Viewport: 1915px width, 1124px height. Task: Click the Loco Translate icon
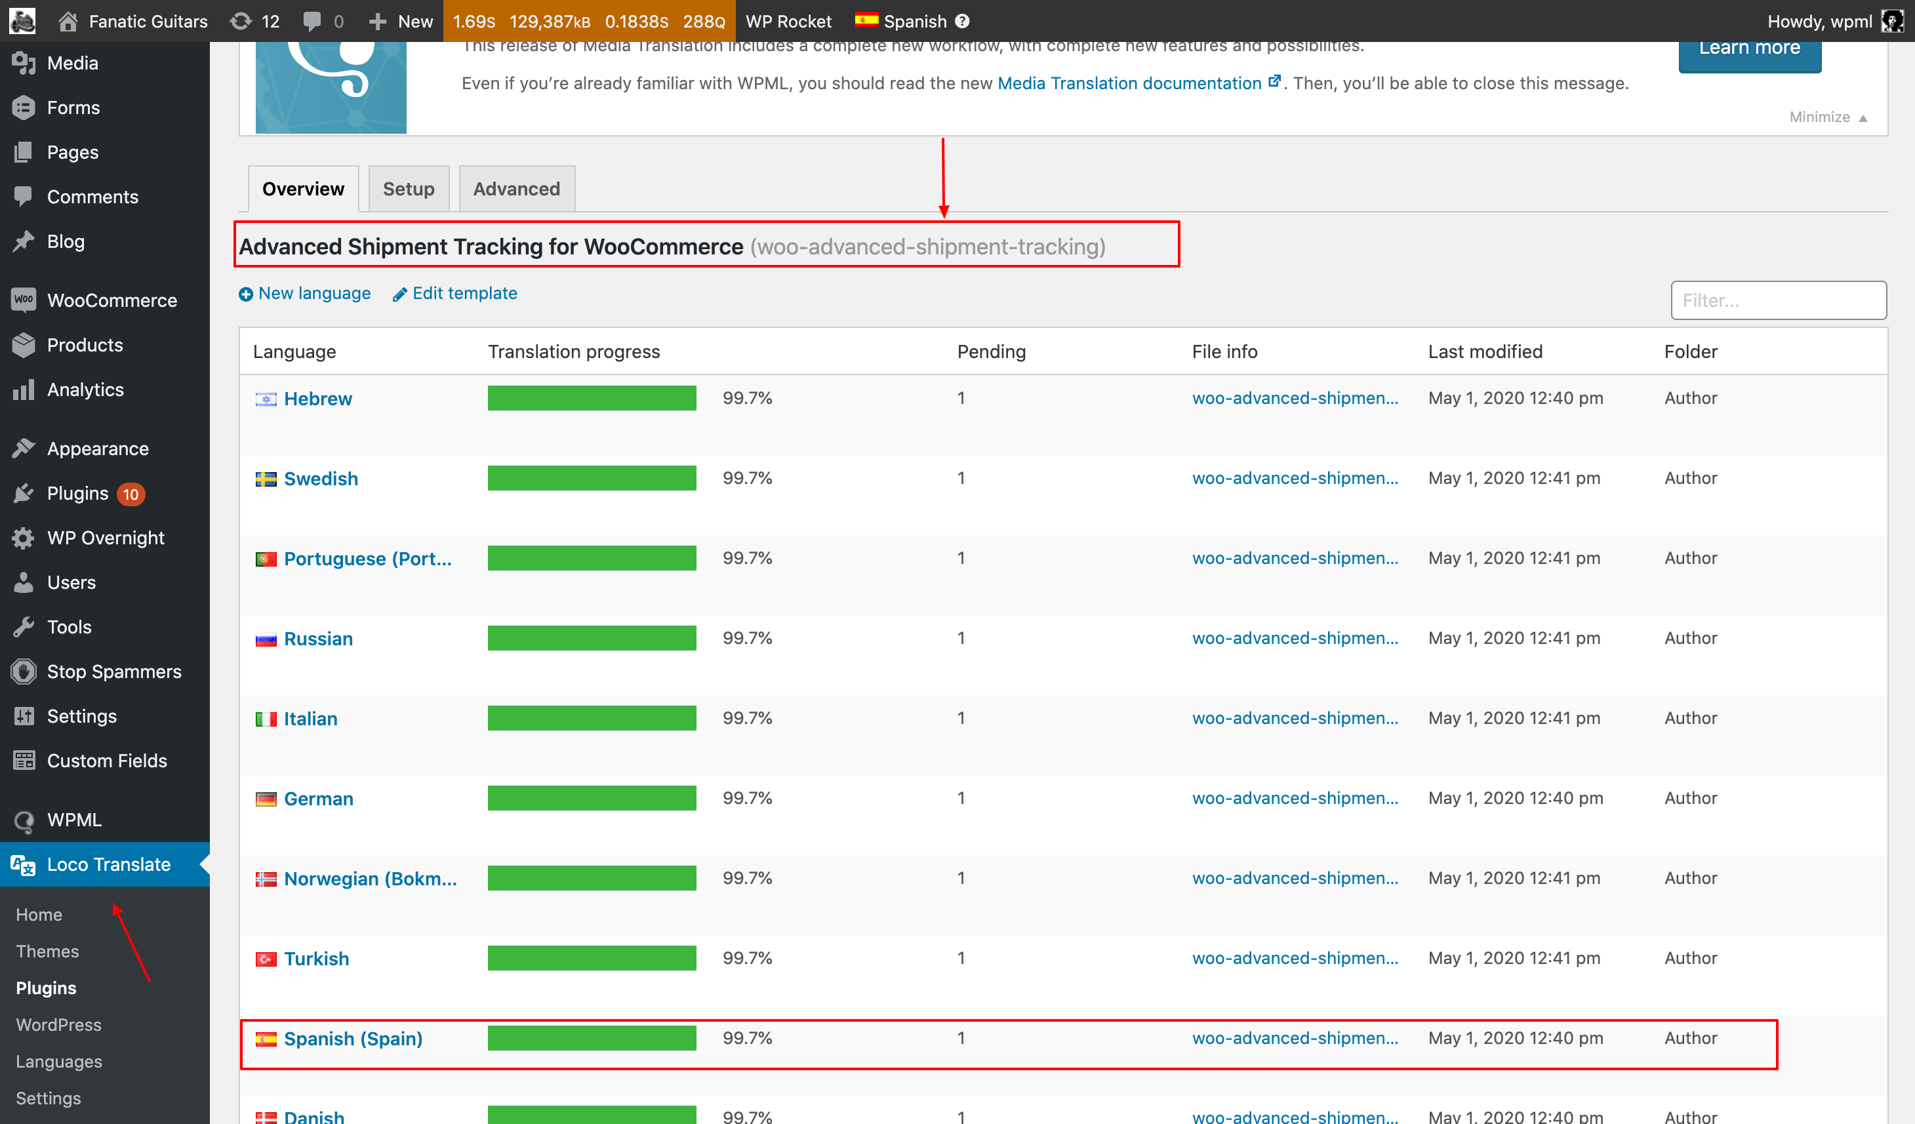(x=24, y=865)
